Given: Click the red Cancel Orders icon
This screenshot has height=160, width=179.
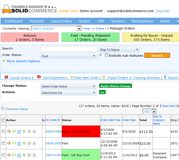Looking at the screenshot, I should click(x=6, y=77).
